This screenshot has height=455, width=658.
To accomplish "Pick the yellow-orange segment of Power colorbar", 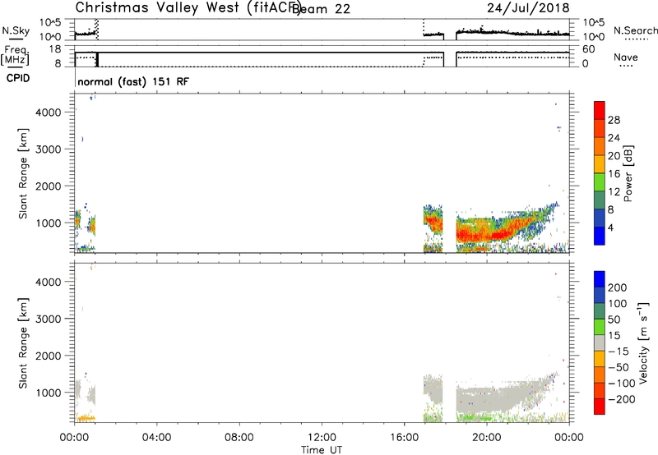I will [x=600, y=164].
